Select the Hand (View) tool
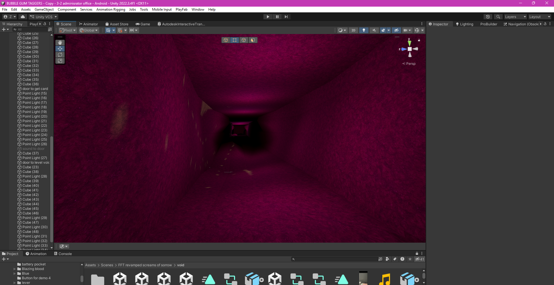This screenshot has width=554, height=285. click(60, 43)
